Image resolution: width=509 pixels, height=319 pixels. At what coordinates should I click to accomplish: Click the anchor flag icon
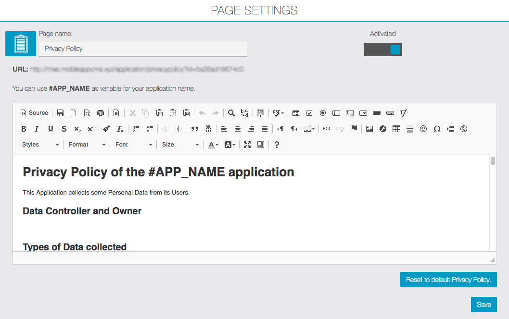(x=354, y=129)
